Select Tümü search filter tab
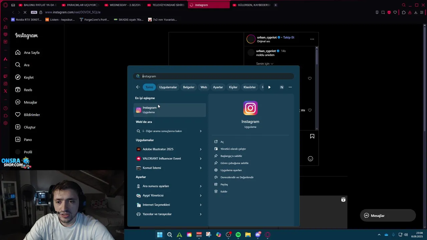This screenshot has width=427, height=240. point(149,87)
